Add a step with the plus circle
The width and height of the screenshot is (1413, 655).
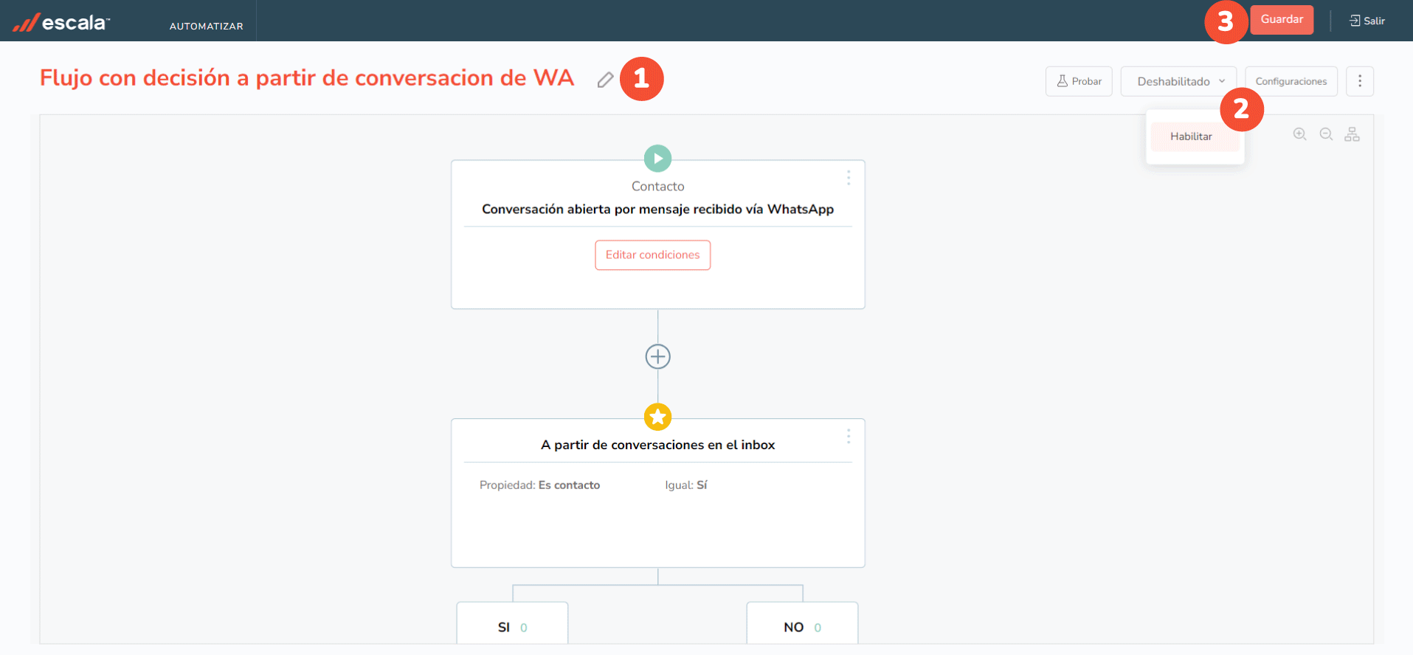658,357
